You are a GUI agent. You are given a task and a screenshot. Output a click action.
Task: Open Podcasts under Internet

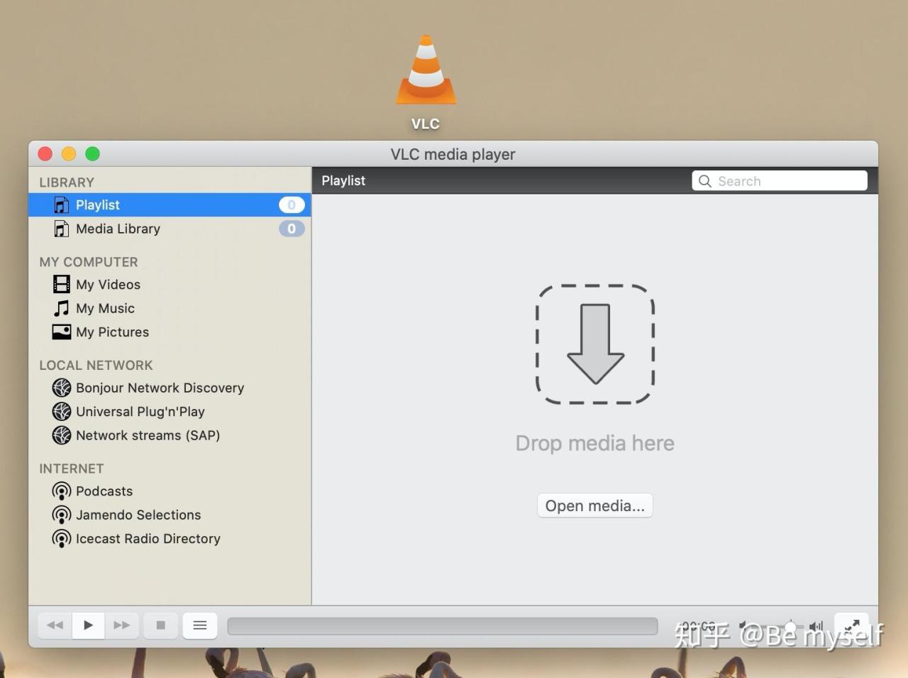click(x=104, y=491)
